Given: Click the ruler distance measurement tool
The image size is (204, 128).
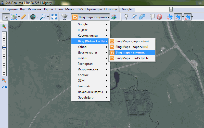Looking at the screenshot, I should [23, 17].
